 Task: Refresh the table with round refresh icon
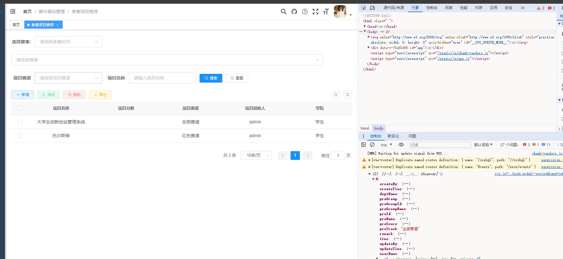348,95
